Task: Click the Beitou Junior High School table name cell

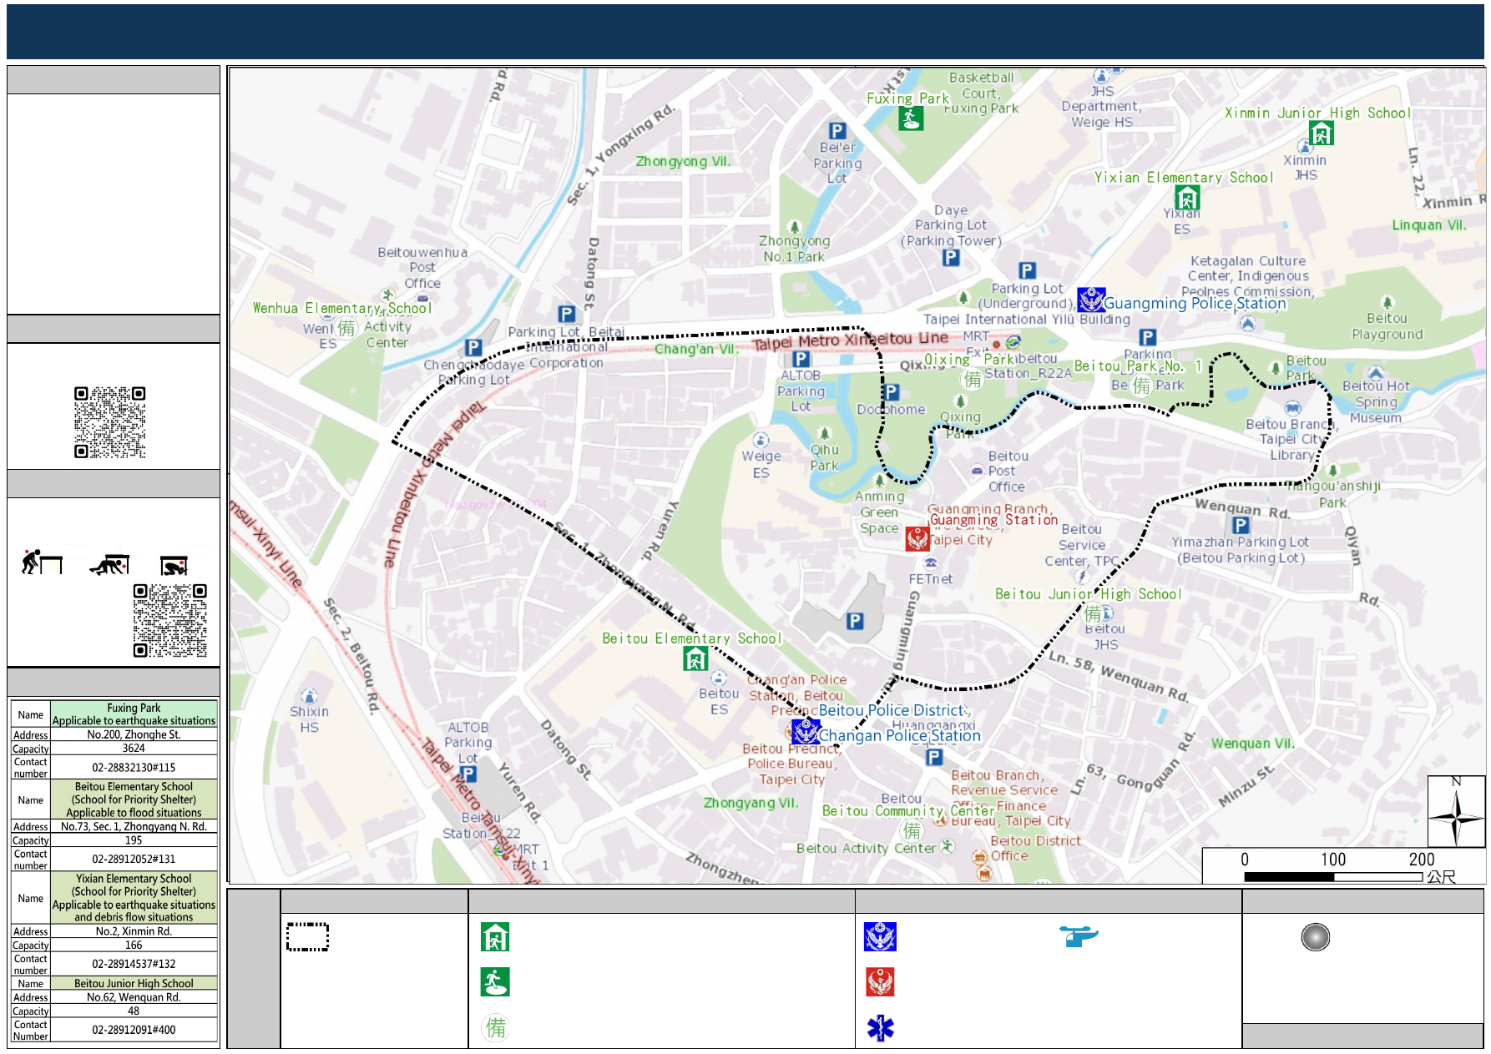Action: pos(134,983)
